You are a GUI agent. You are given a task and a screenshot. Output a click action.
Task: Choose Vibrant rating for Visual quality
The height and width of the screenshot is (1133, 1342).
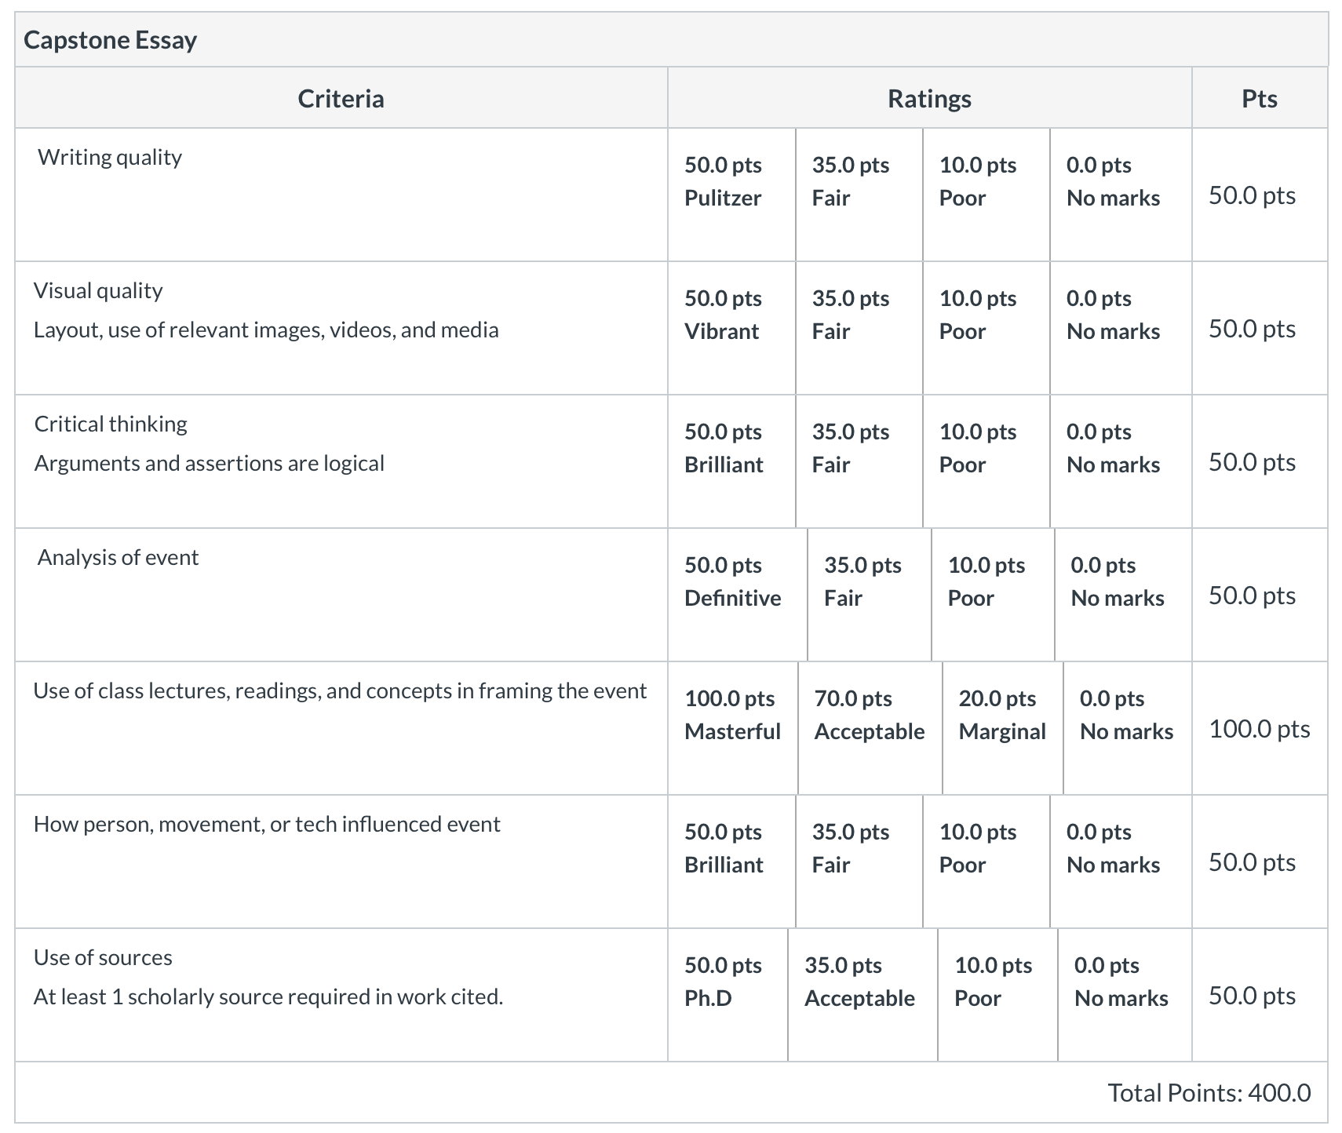[731, 328]
